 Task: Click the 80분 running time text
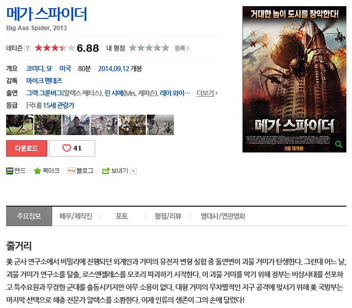[84, 69]
